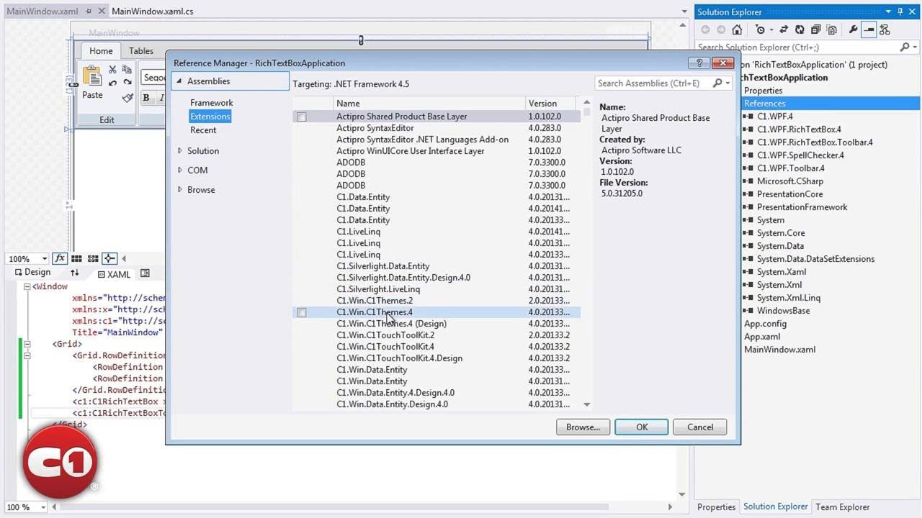
Task: Click the show snap grid icon
Action: [76, 258]
